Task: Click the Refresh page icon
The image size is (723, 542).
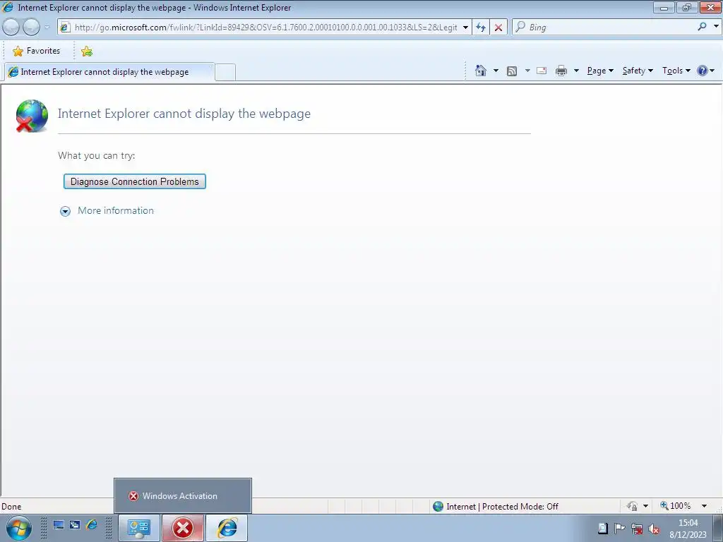Action: pyautogui.click(x=481, y=28)
